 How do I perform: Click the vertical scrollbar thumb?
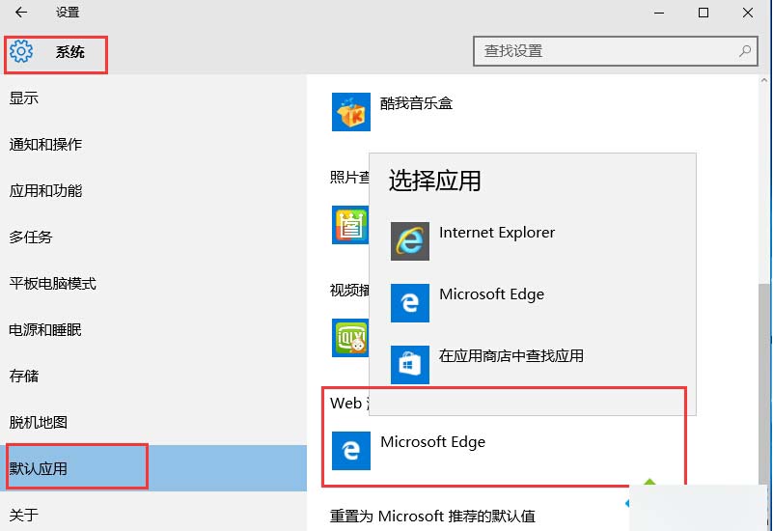[x=763, y=384]
